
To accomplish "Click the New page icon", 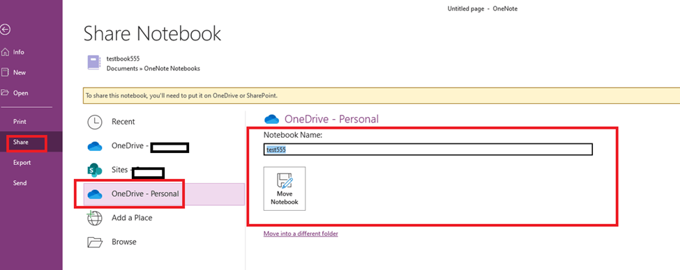I will pos(5,72).
